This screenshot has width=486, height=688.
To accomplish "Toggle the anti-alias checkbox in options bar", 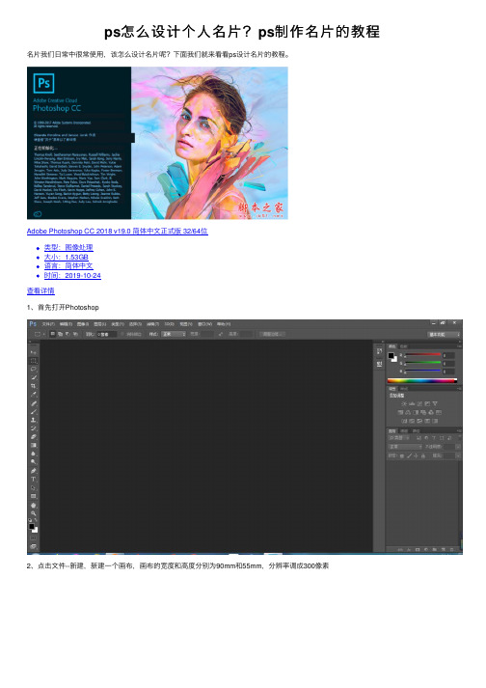I will (122, 334).
